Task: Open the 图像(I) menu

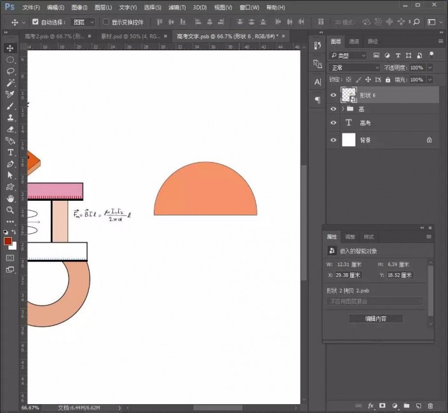Action: pos(79,8)
